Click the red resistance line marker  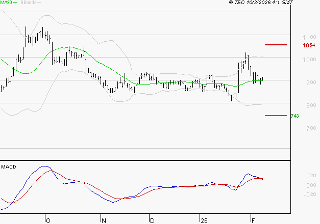coord(276,45)
